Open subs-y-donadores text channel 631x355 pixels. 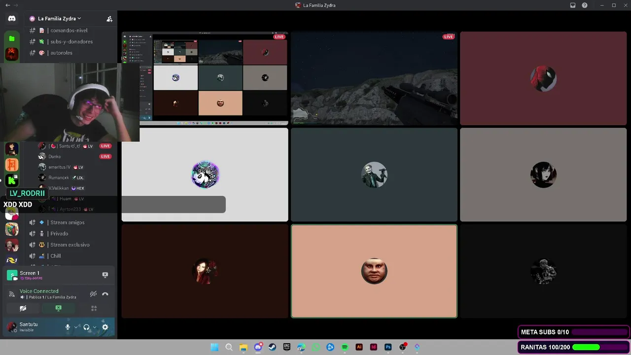pyautogui.click(x=71, y=41)
